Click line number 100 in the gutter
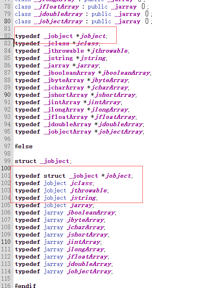Image resolution: width=213 pixels, height=288 pixels. tap(6, 168)
